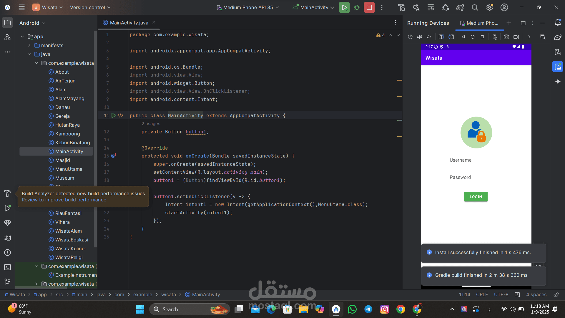The image size is (565, 318).
Task: Click the emulator Home circle icon
Action: tap(473, 37)
